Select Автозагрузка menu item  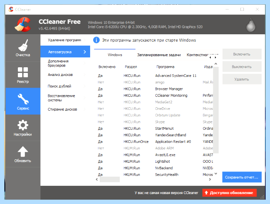pos(65,52)
